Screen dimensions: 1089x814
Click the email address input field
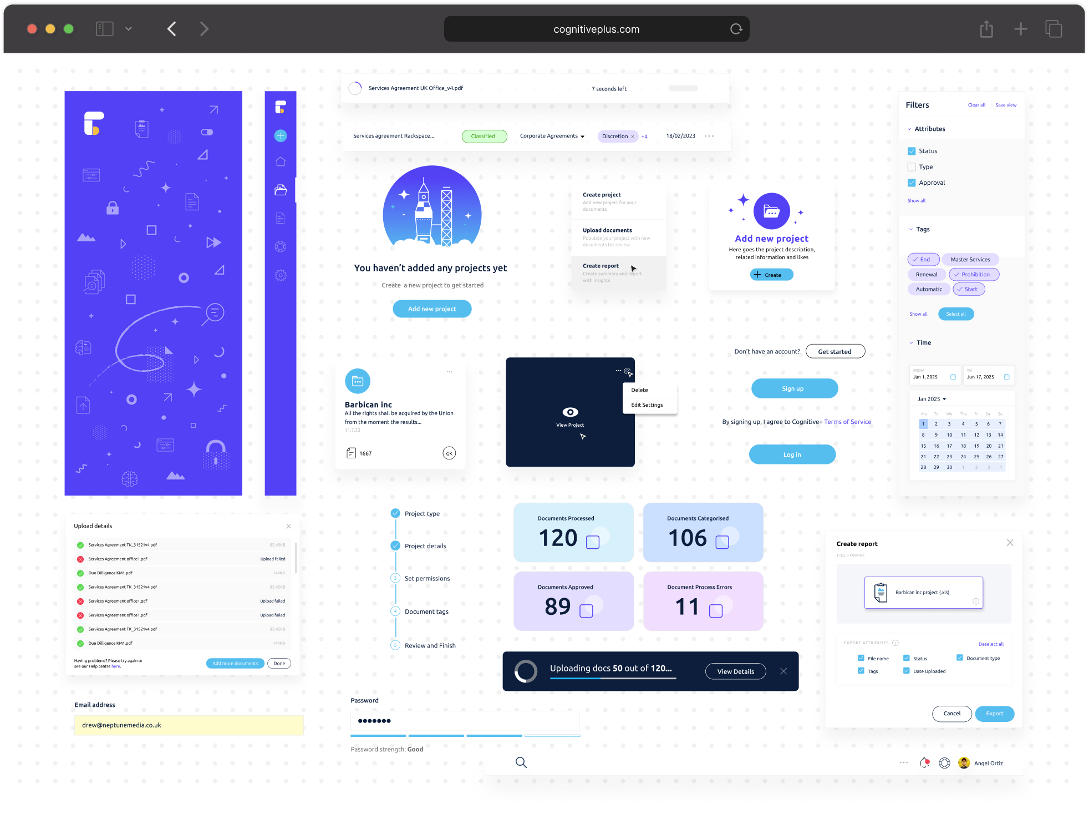(x=189, y=725)
